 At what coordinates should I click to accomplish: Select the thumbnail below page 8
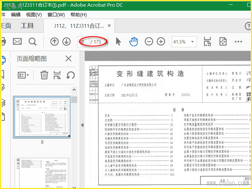[43, 172]
